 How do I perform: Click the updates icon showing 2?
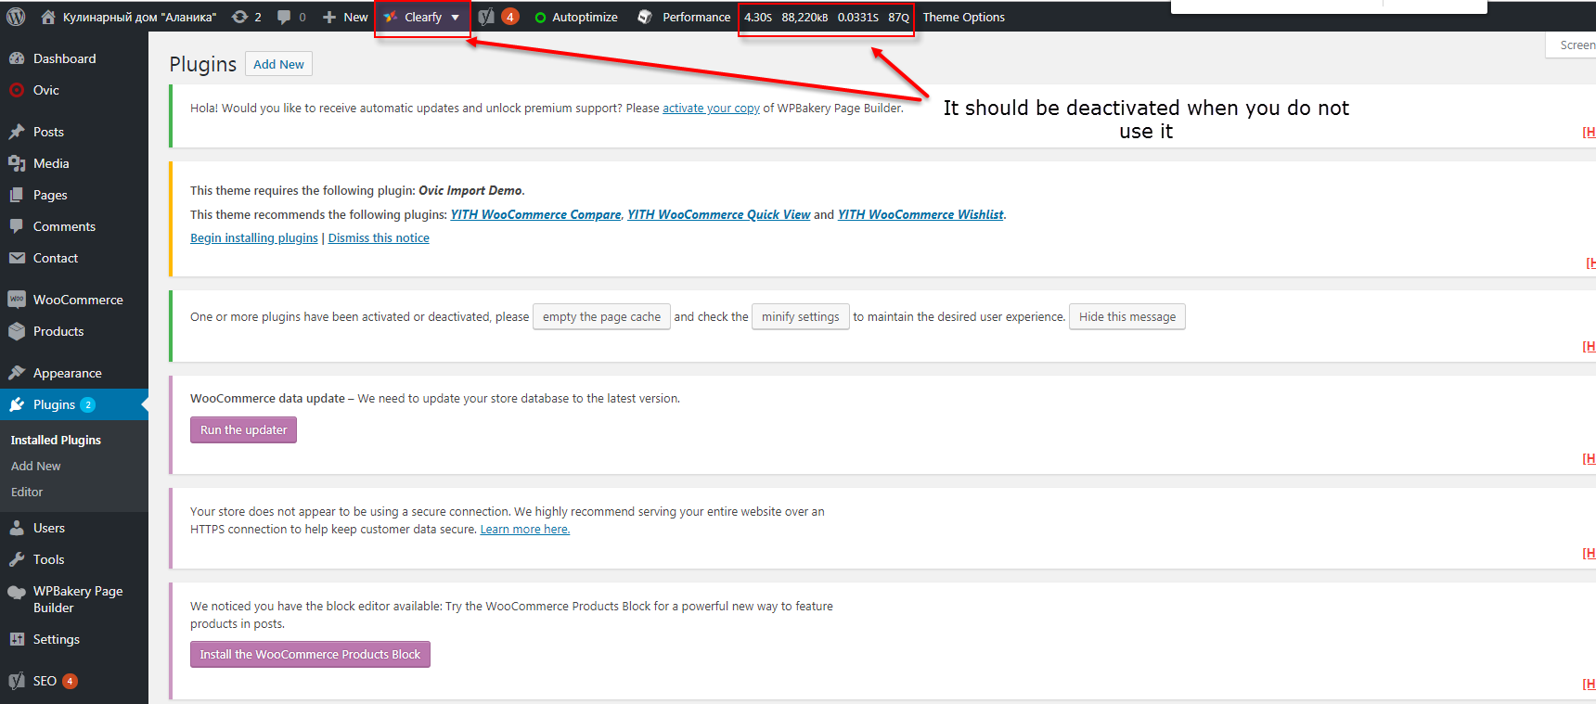pos(239,17)
